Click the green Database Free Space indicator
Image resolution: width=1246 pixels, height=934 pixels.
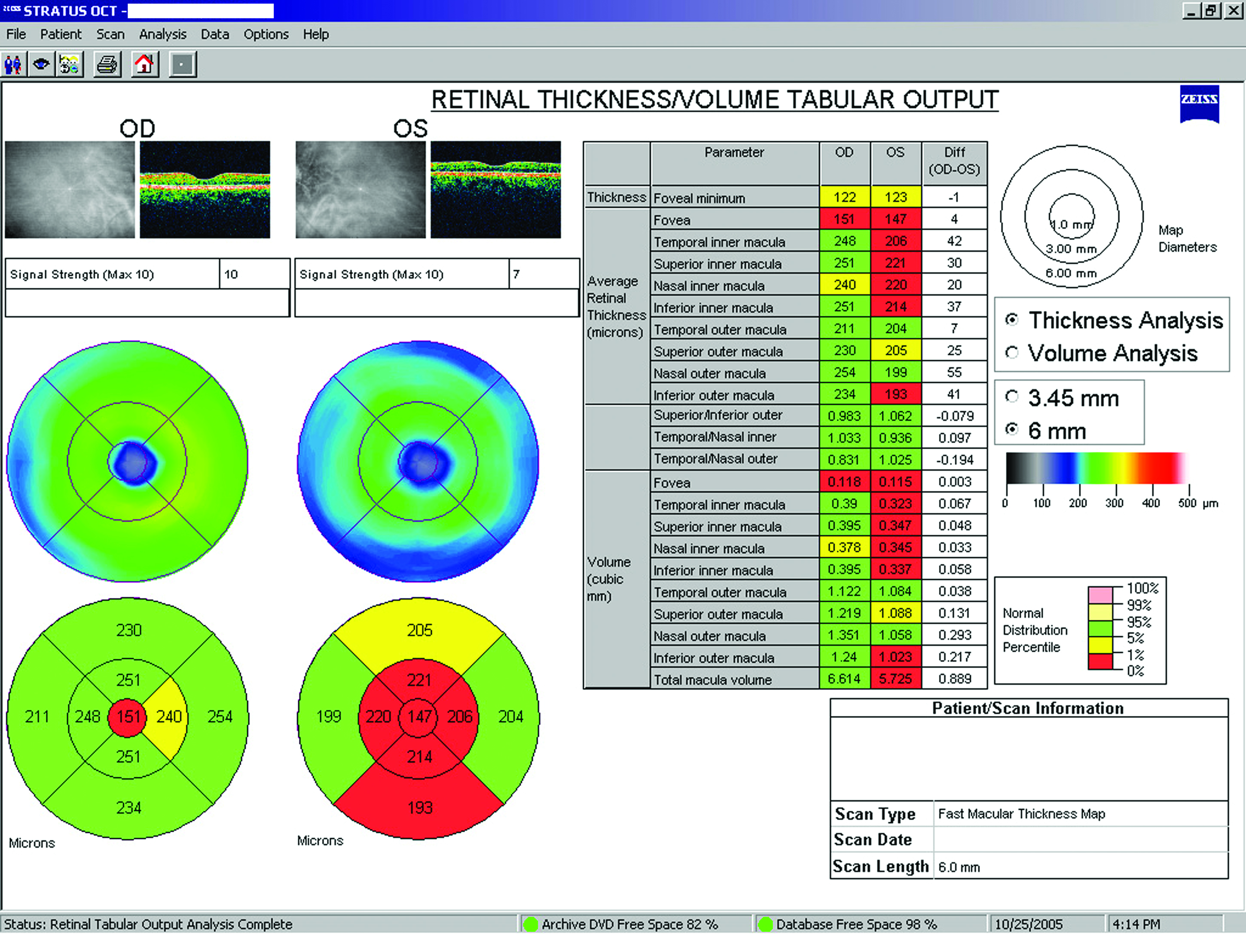pos(765,924)
